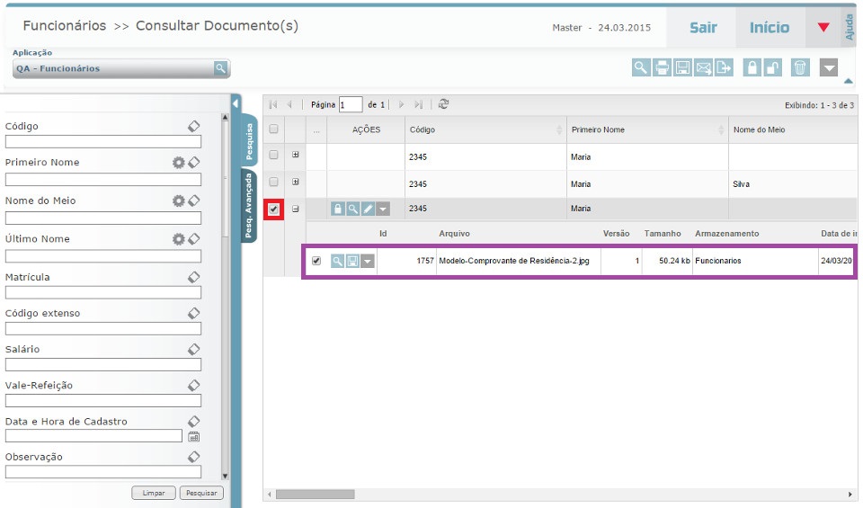Image resolution: width=863 pixels, height=508 pixels.
Task: Open the gray dropdown arrow in top toolbar
Action: pos(829,67)
